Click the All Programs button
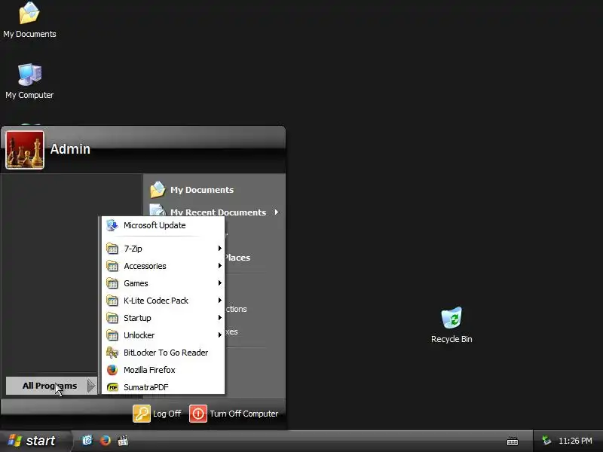Viewport: 603px width, 452px height. [51, 386]
